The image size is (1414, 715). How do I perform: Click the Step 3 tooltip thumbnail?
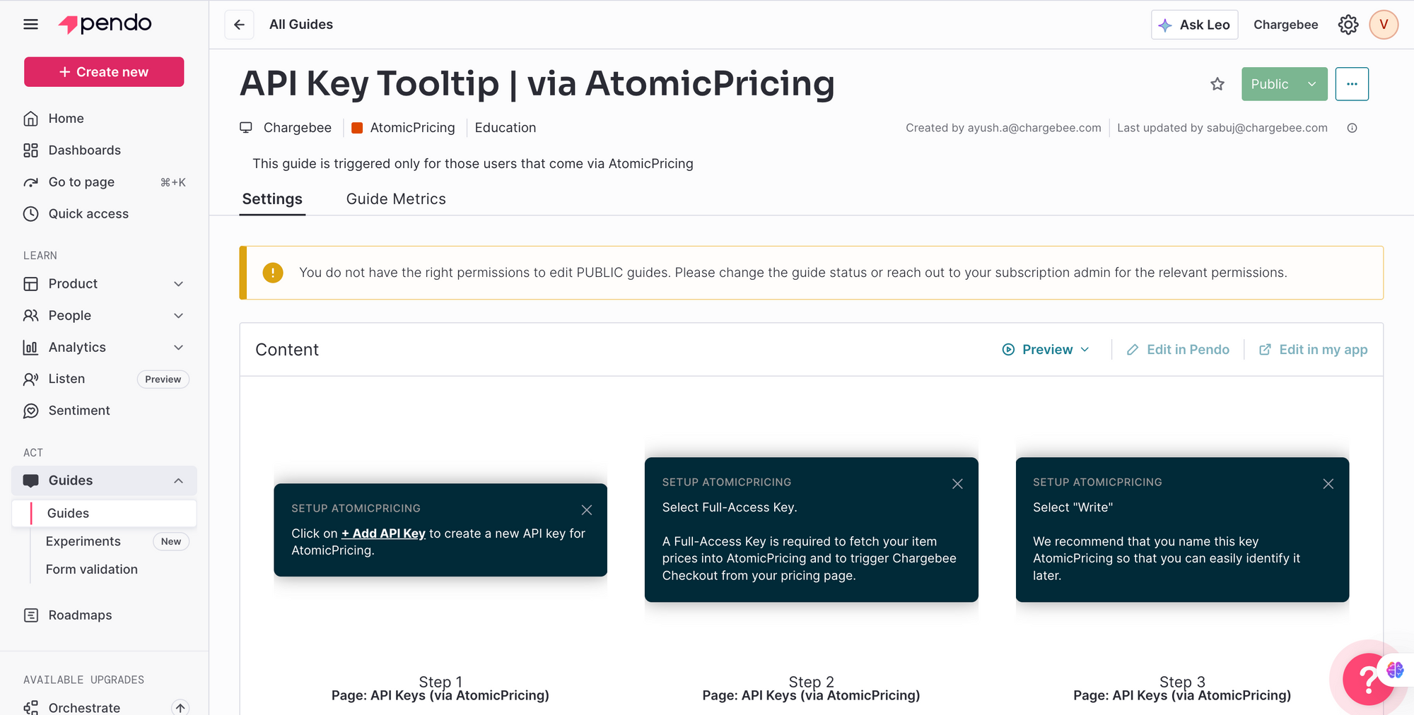tap(1182, 530)
